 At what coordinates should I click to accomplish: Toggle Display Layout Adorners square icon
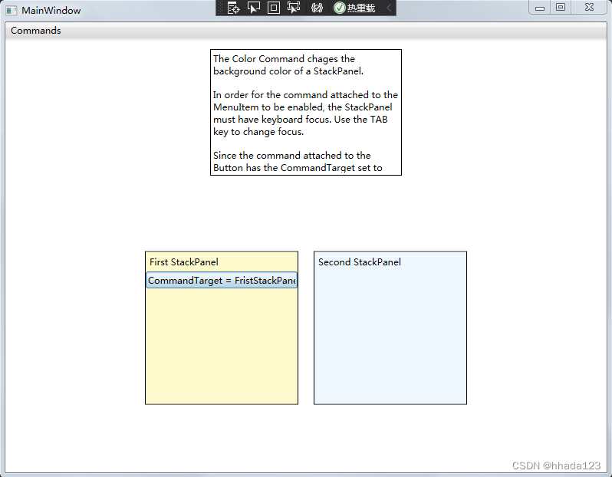274,8
